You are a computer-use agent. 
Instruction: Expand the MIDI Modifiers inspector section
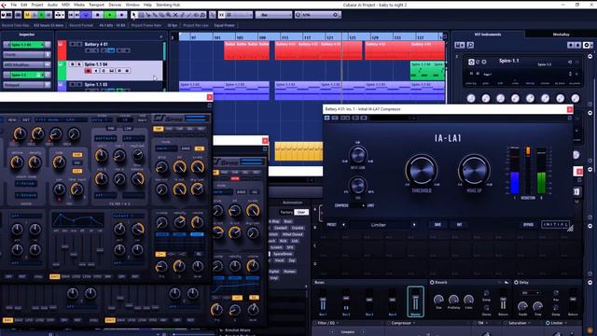coord(27,64)
